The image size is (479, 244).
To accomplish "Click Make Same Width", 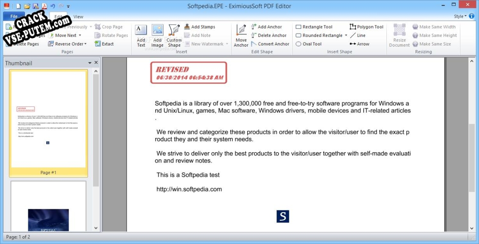I will coord(434,27).
